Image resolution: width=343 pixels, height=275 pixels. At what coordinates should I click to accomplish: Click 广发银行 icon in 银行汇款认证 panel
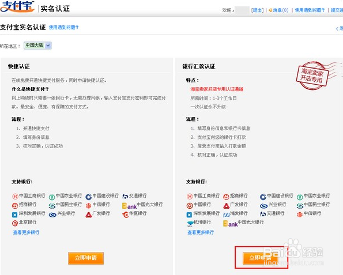226,206
